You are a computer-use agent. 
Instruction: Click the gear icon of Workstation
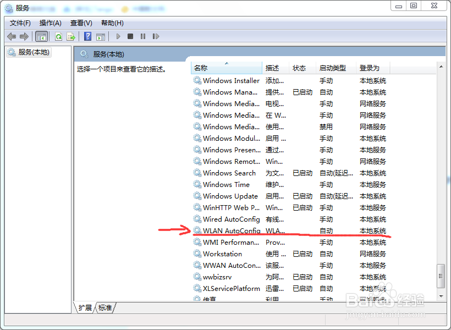point(197,254)
